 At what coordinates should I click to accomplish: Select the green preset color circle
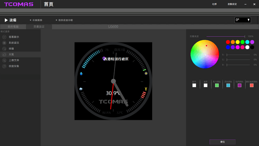pyautogui.click(x=242, y=42)
